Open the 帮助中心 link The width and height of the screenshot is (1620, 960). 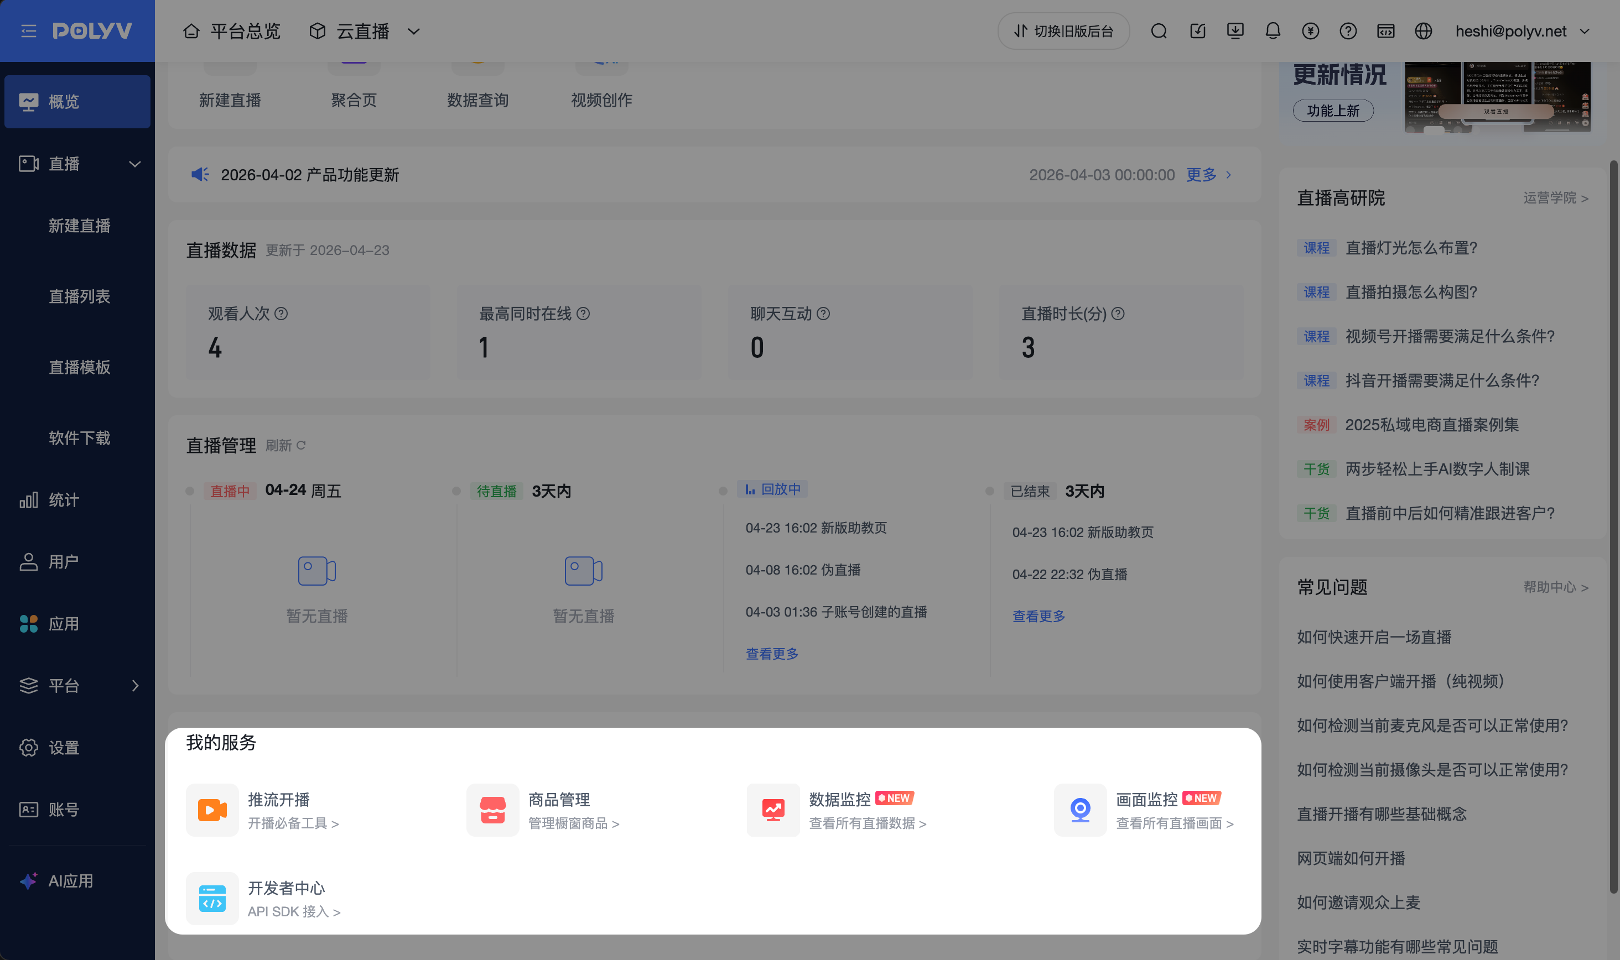click(x=1555, y=587)
